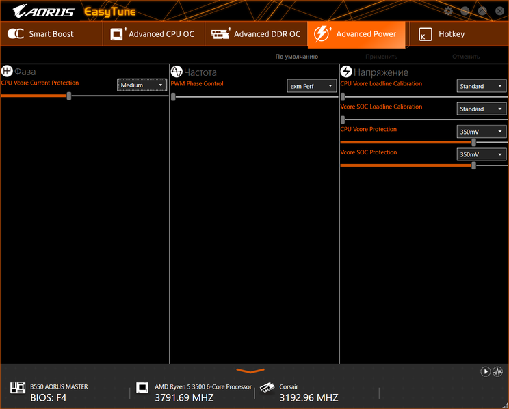
Task: Open the hardware monitor waveform icon
Action: (497, 371)
